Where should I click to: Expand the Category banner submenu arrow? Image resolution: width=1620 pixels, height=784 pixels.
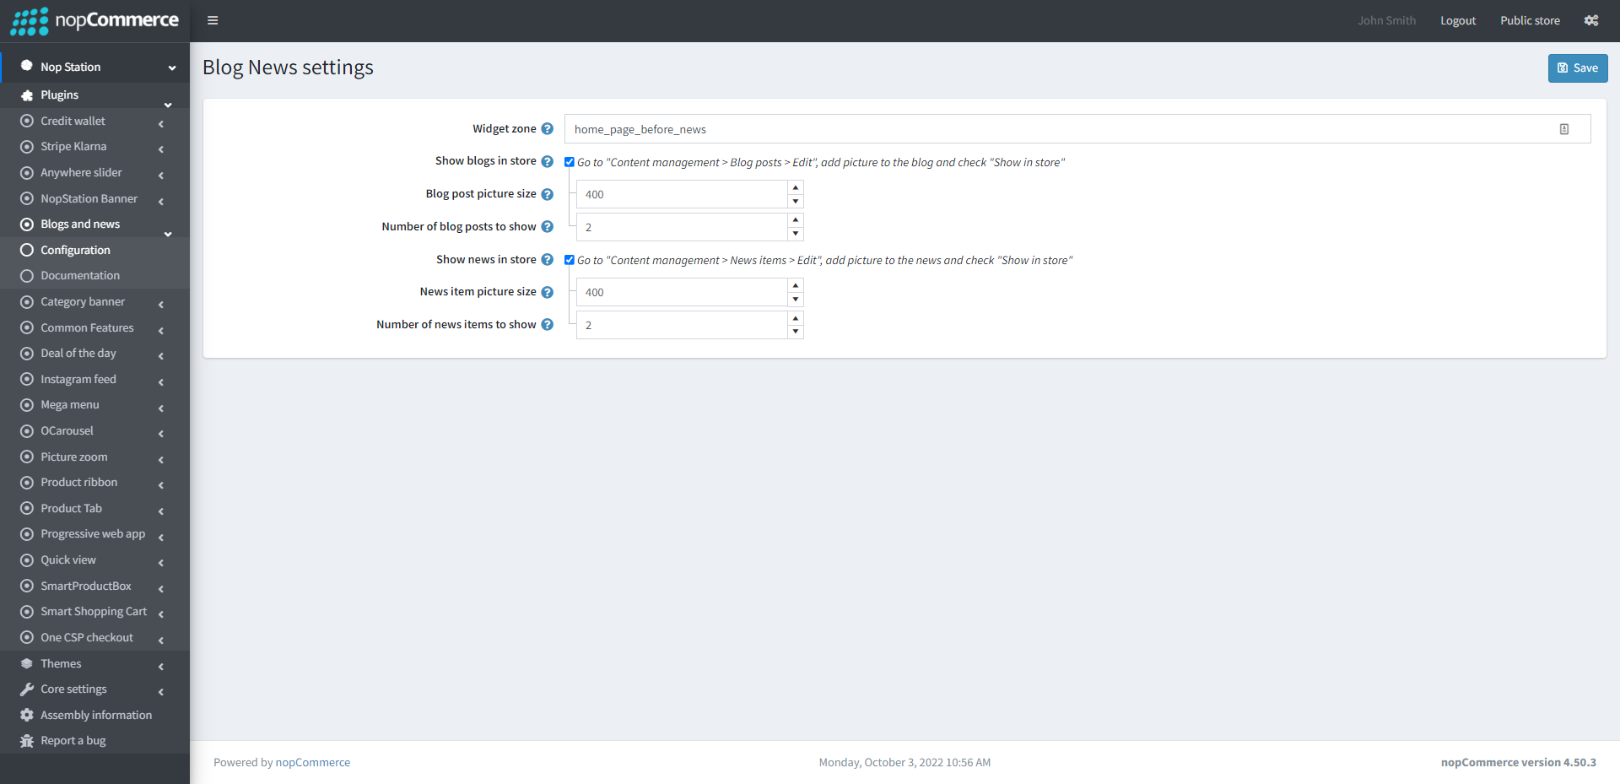pos(161,305)
